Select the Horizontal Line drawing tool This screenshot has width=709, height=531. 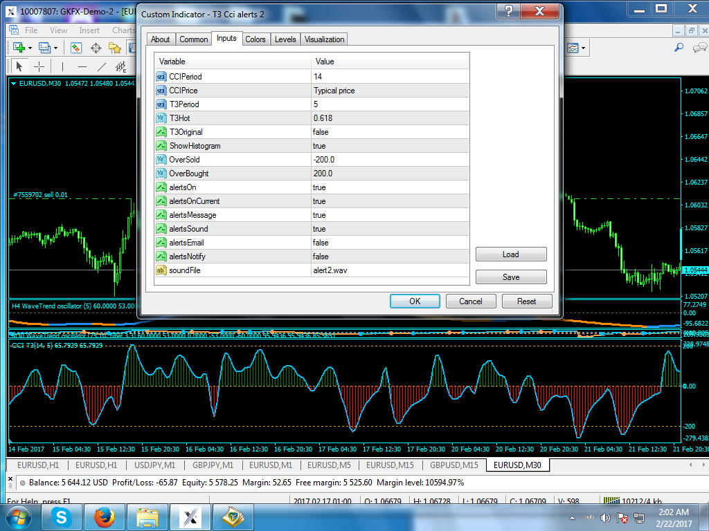(82, 67)
